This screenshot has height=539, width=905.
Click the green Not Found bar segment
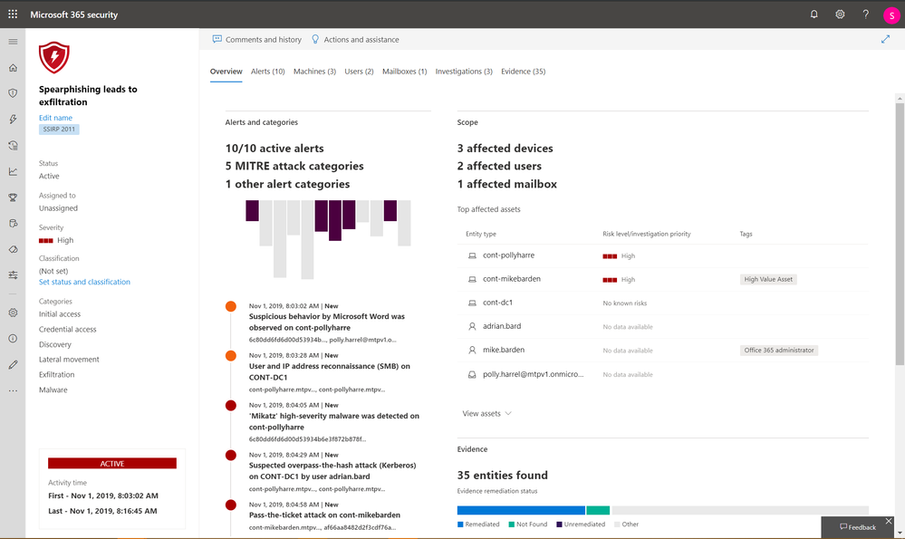pos(598,510)
